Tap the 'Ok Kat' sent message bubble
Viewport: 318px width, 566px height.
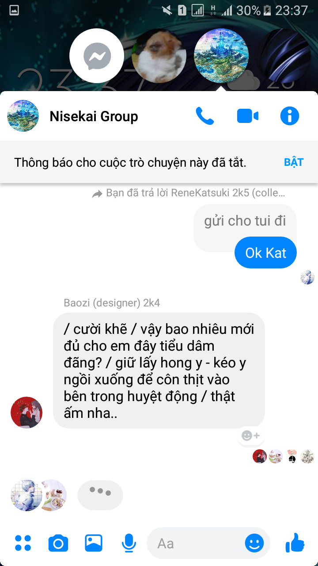[265, 253]
